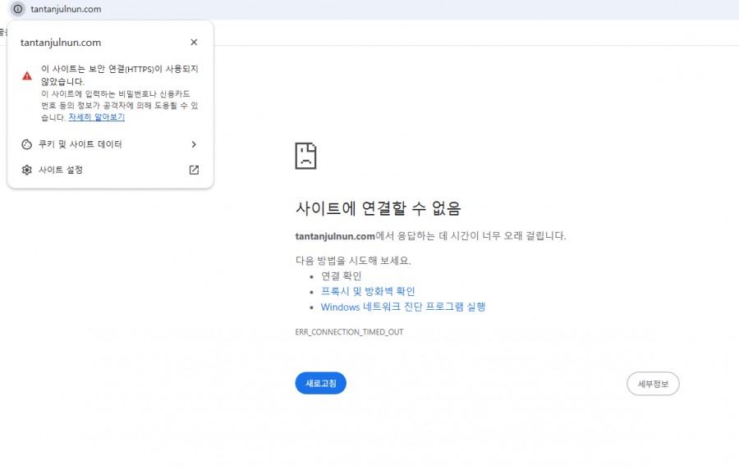Click the gear icon beside 사이트 설정

click(27, 170)
